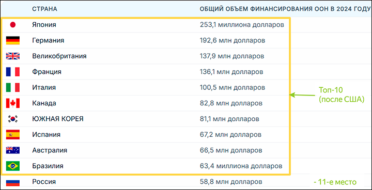Viewport: 372px width, 190px height.
Task: Click the 11-е место green label
Action: [334, 182]
